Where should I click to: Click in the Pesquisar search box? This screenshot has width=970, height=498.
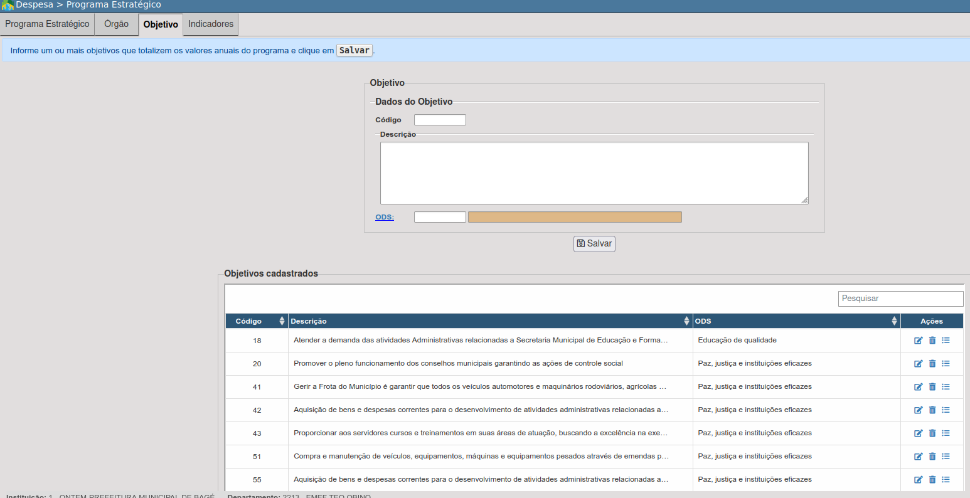tap(900, 299)
